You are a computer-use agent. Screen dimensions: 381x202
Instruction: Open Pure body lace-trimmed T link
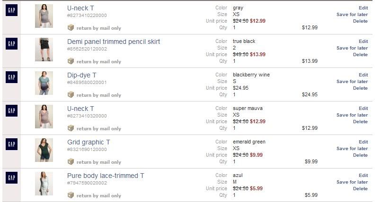tap(106, 176)
